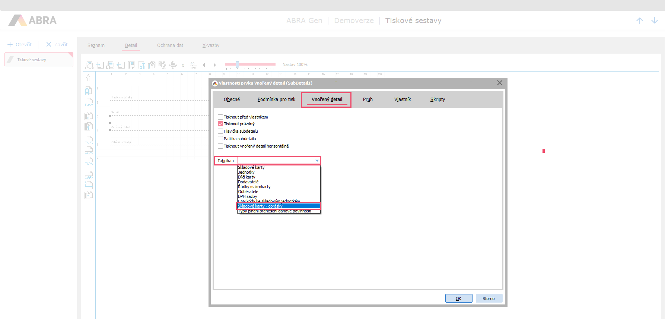Choose DPH sazby from the list
This screenshot has height=319, width=665.
coord(279,196)
